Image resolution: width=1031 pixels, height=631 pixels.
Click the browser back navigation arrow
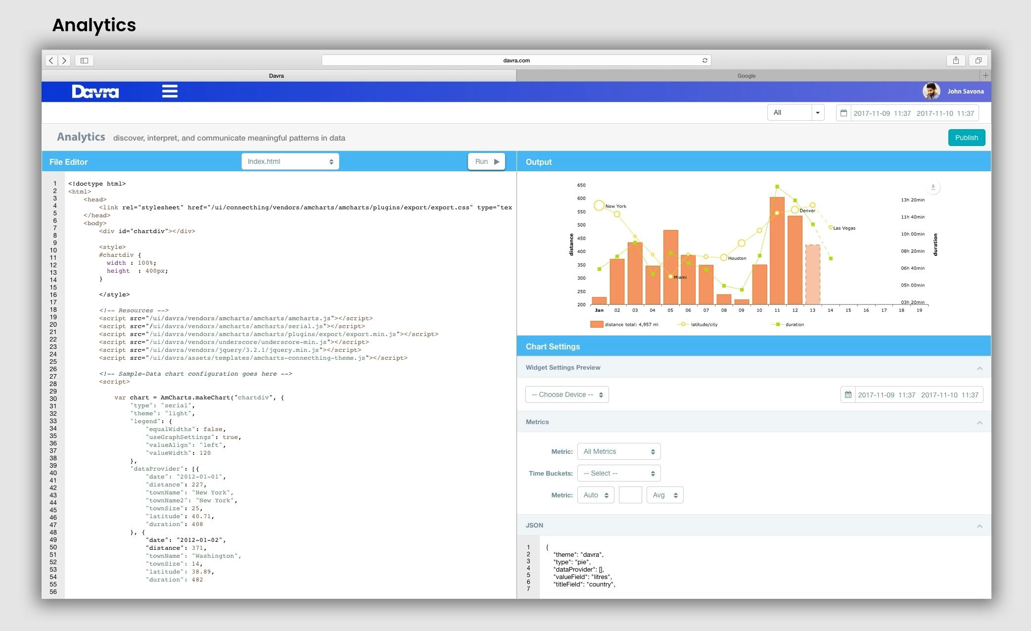coord(51,60)
